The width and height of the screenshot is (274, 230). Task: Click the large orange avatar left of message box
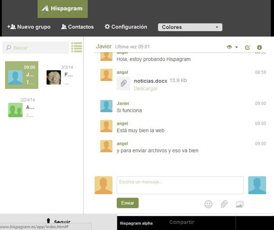tap(104, 185)
